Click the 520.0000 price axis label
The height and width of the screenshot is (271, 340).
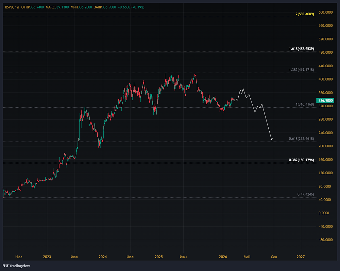pos(325,39)
